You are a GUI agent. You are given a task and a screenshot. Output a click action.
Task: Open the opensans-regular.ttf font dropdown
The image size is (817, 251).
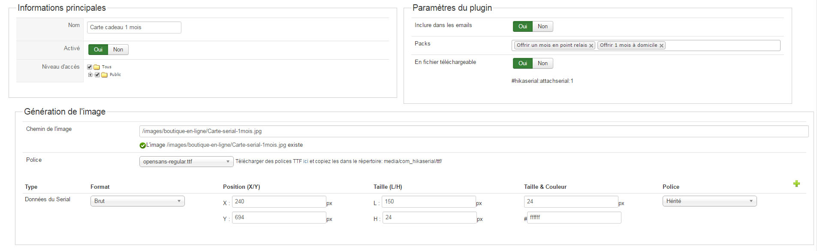coord(186,162)
